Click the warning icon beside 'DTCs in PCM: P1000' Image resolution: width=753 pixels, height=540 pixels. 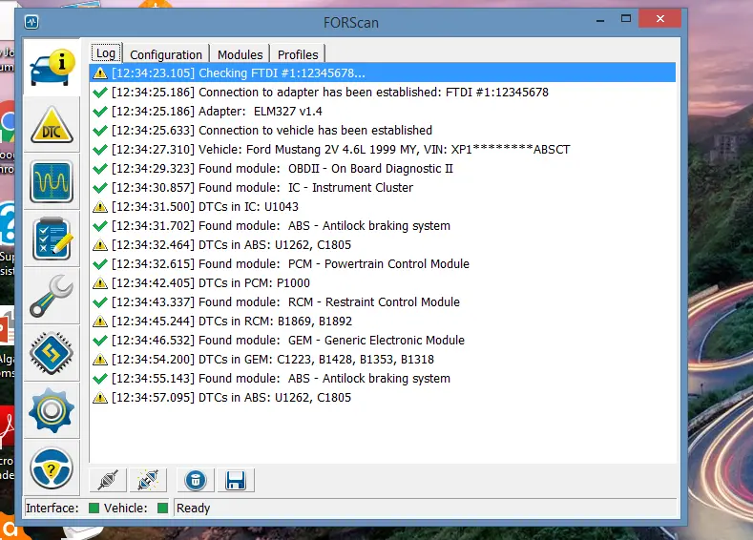[x=100, y=283]
